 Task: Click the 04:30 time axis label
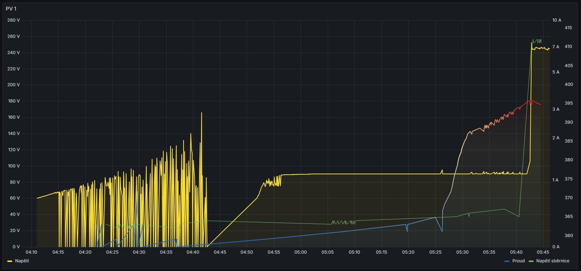(139, 252)
